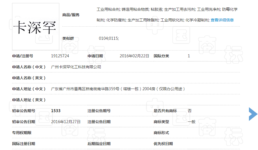Click the 国际注册日期 label

pos(24,144)
